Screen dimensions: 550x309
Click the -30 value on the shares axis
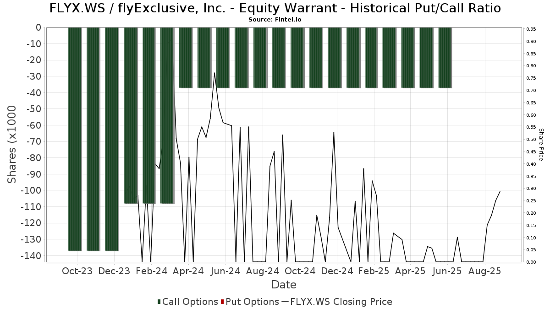pyautogui.click(x=33, y=76)
